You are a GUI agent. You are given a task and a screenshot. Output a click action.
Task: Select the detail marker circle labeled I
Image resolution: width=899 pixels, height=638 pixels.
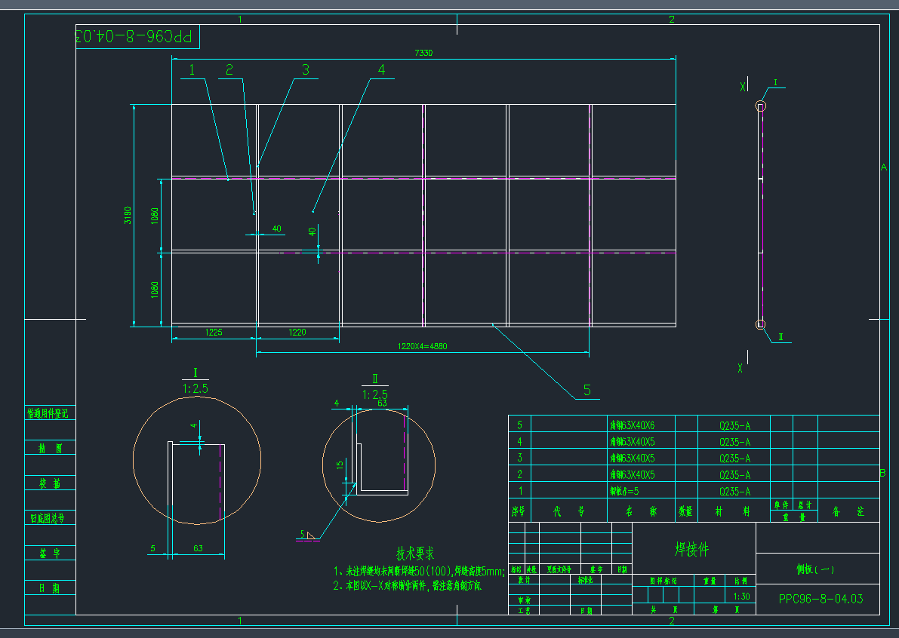point(761,107)
